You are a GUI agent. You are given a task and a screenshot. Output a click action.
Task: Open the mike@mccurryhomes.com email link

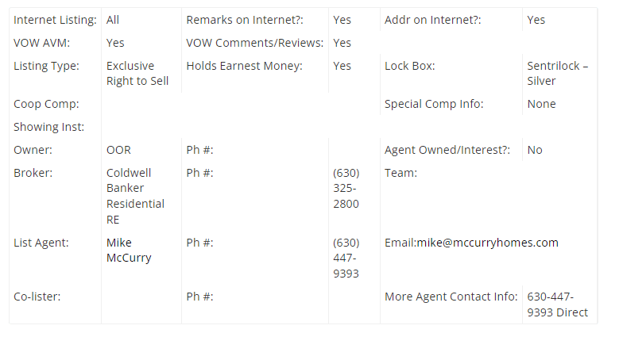click(488, 243)
